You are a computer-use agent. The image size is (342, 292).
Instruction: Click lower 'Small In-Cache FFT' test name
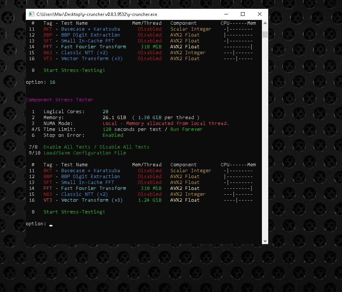tap(87, 182)
